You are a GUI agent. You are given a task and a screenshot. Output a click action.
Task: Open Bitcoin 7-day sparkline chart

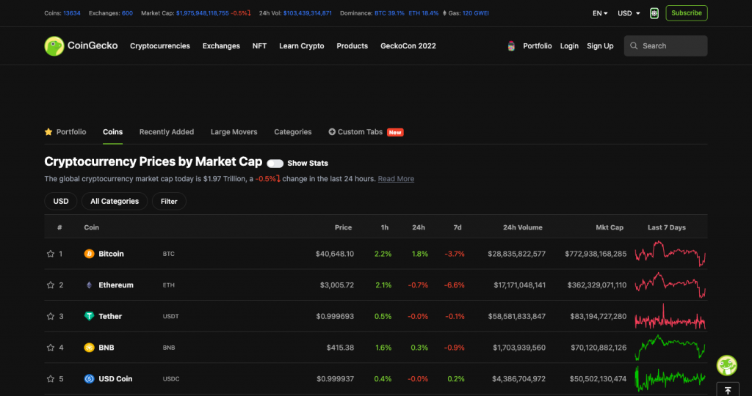[x=670, y=254]
